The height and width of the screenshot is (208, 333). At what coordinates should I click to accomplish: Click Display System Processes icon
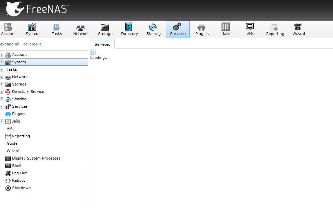click(8, 159)
